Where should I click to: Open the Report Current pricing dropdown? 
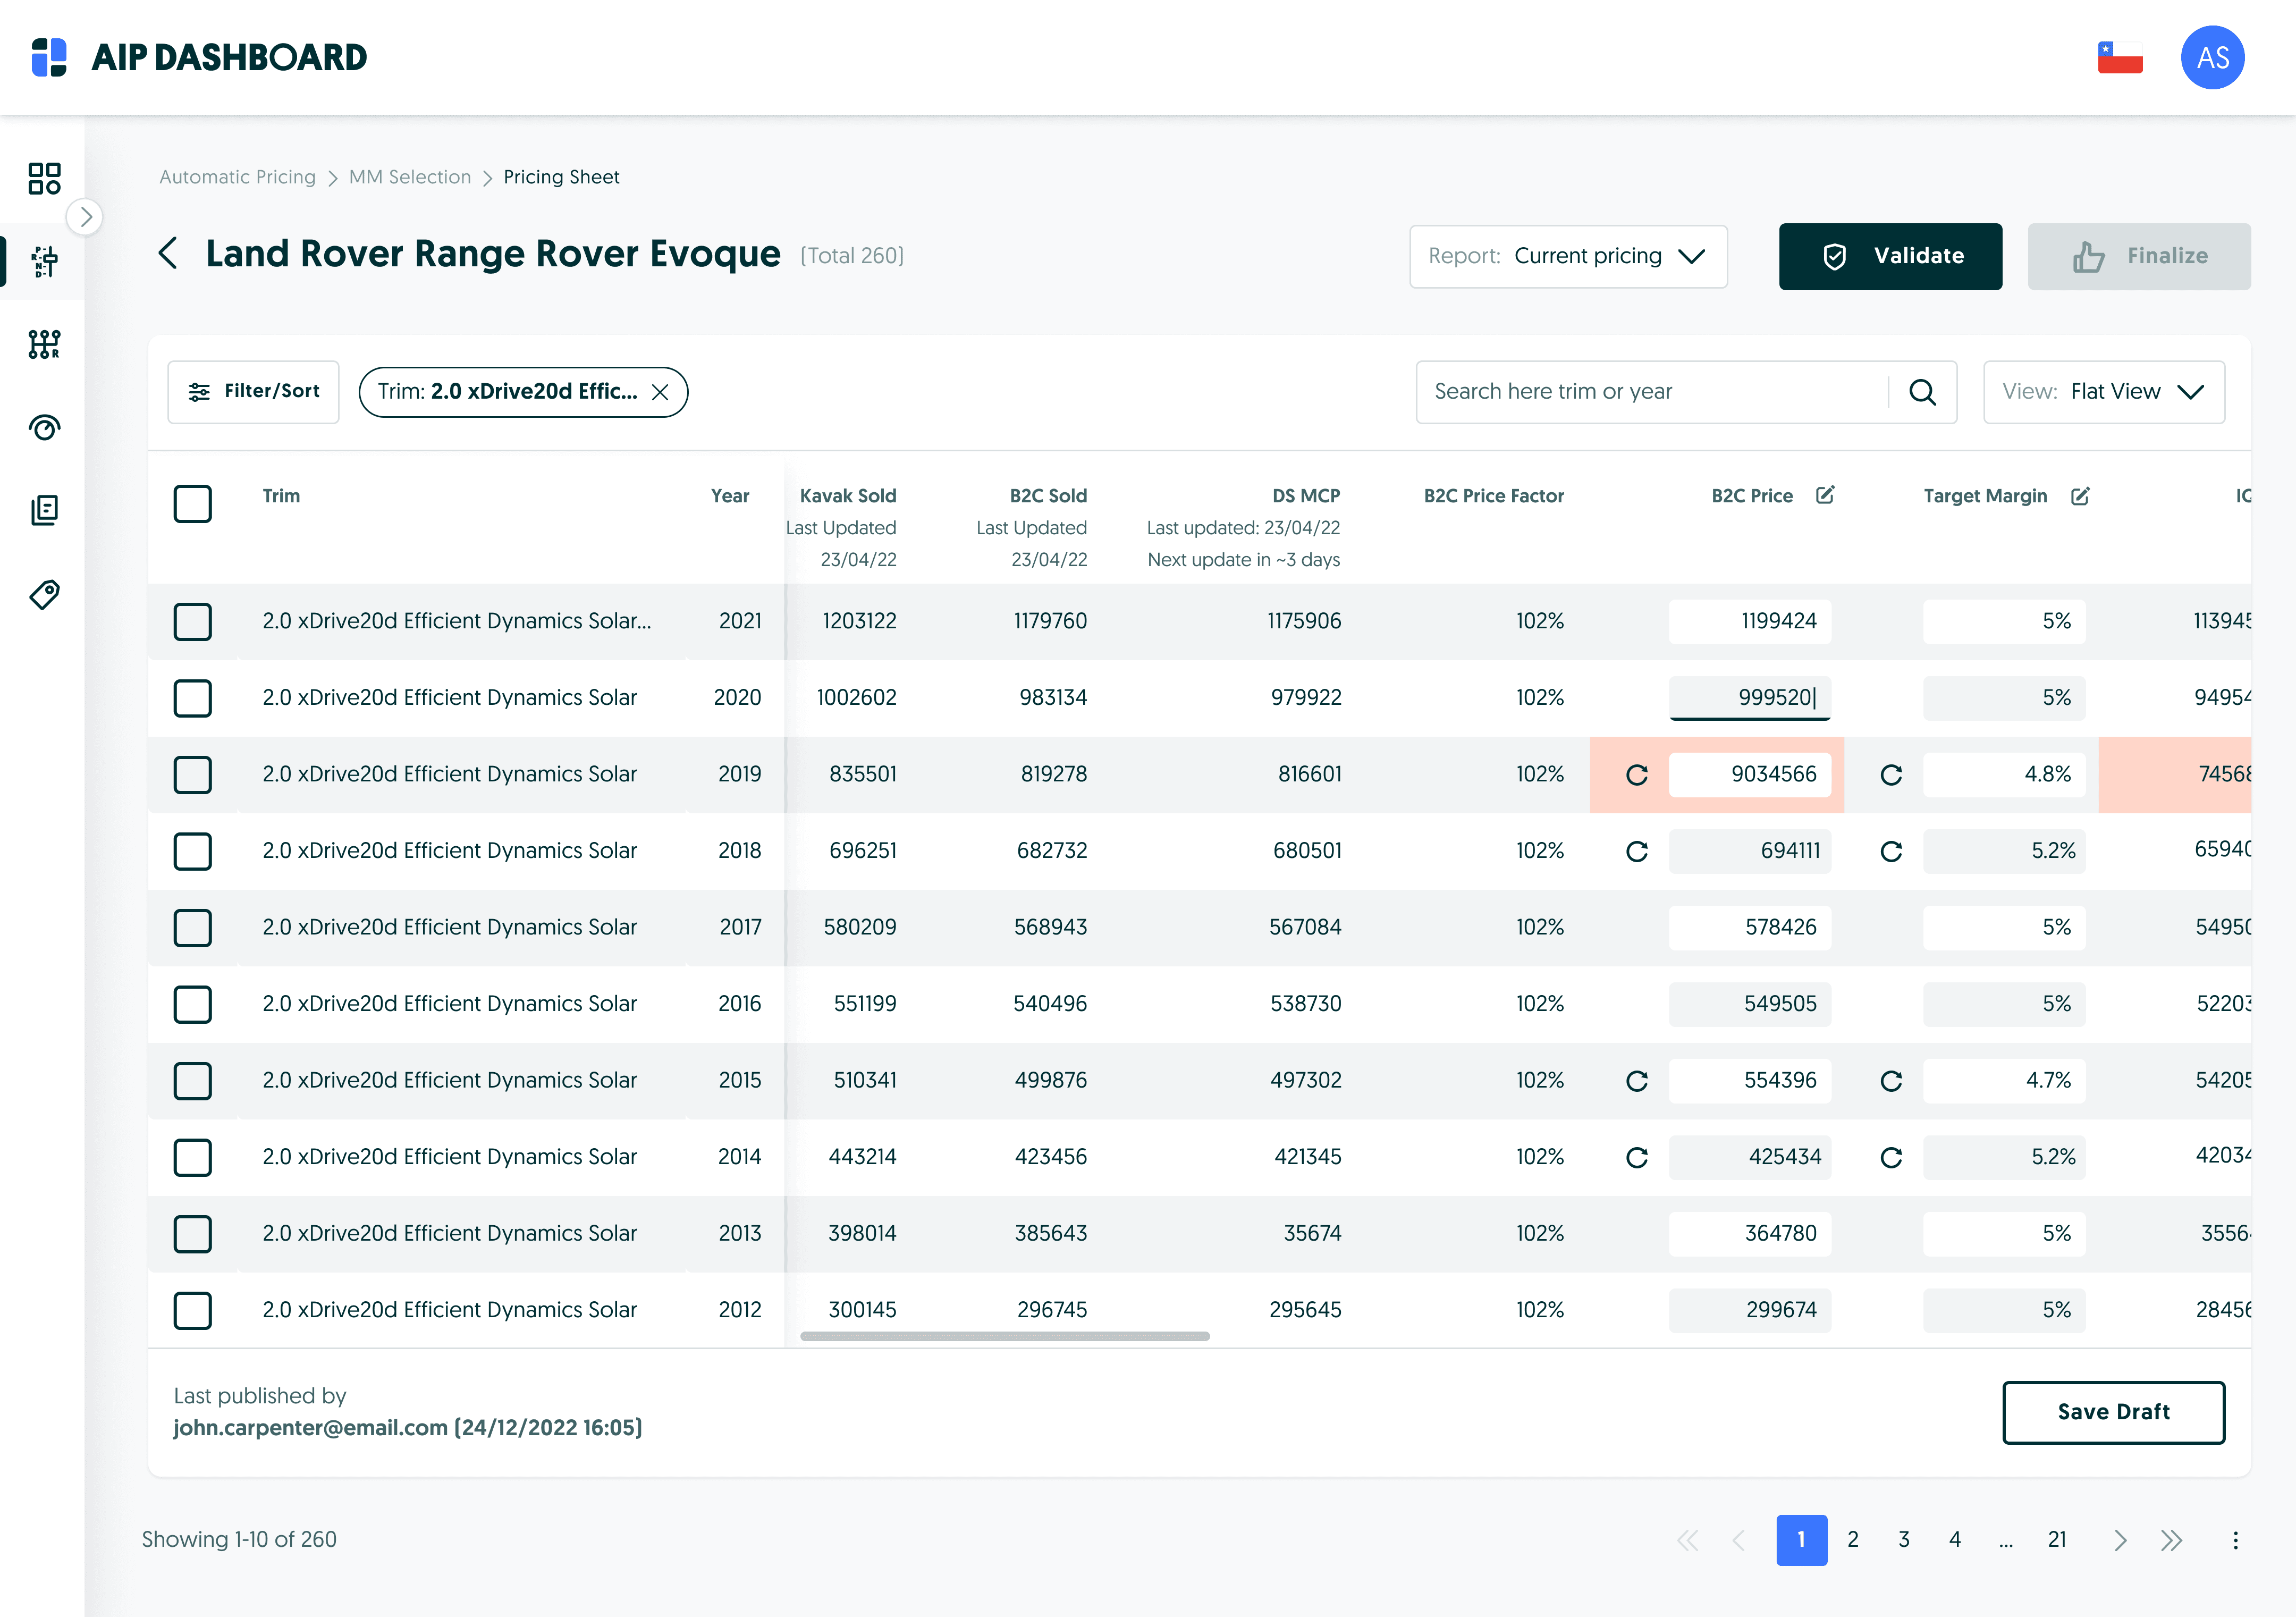1567,256
